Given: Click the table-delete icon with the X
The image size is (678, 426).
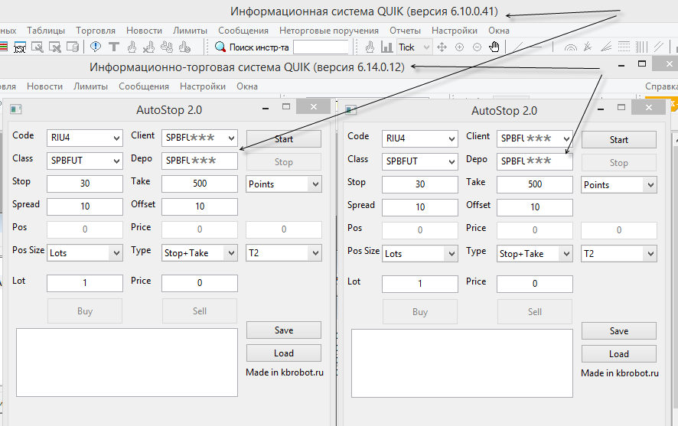Looking at the screenshot, I should [55, 47].
